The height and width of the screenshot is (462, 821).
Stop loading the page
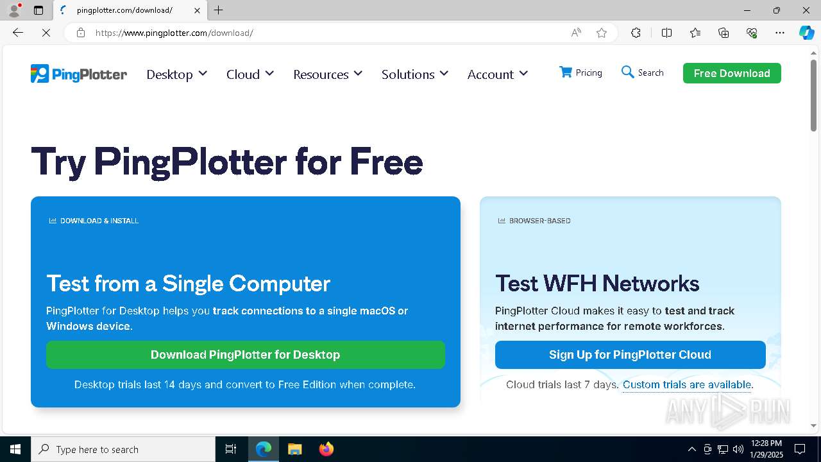[x=46, y=33]
